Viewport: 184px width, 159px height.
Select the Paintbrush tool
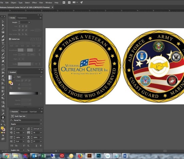coord(3,54)
